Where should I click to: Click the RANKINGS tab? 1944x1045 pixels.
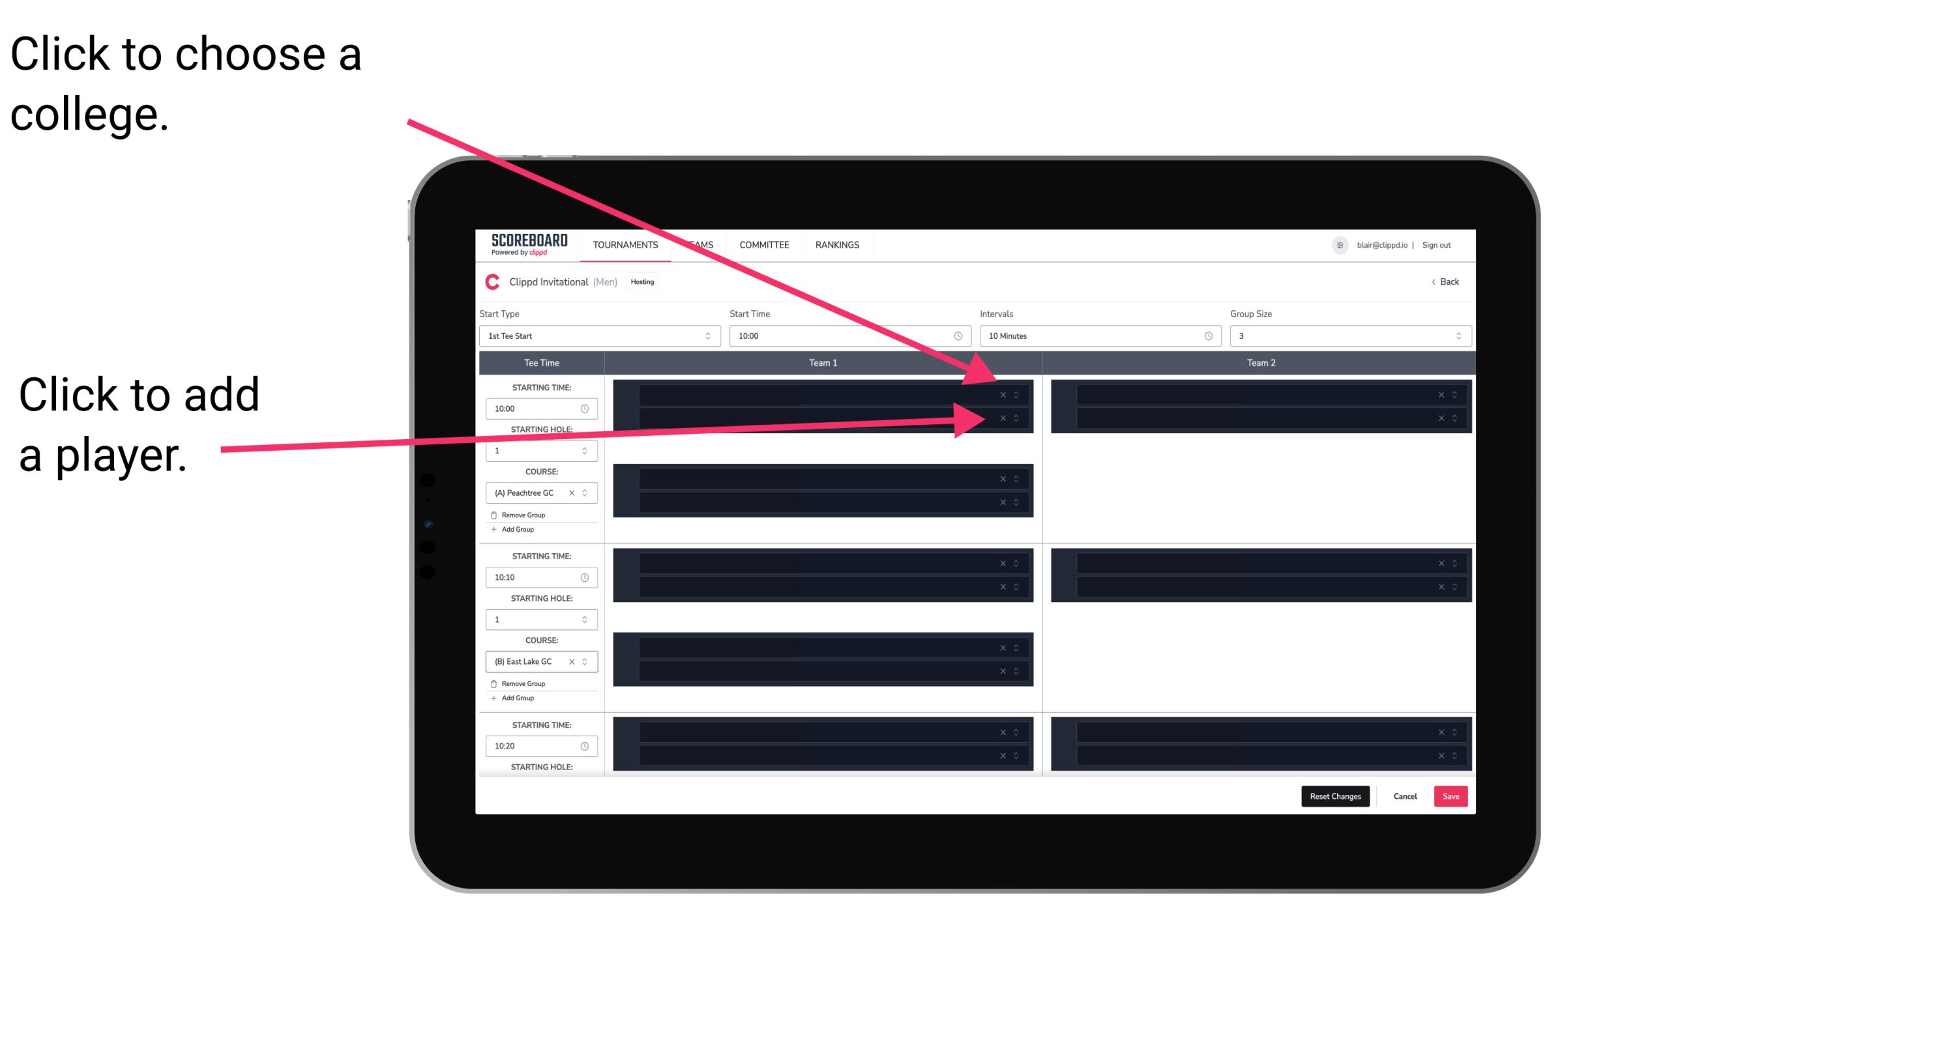click(x=838, y=244)
